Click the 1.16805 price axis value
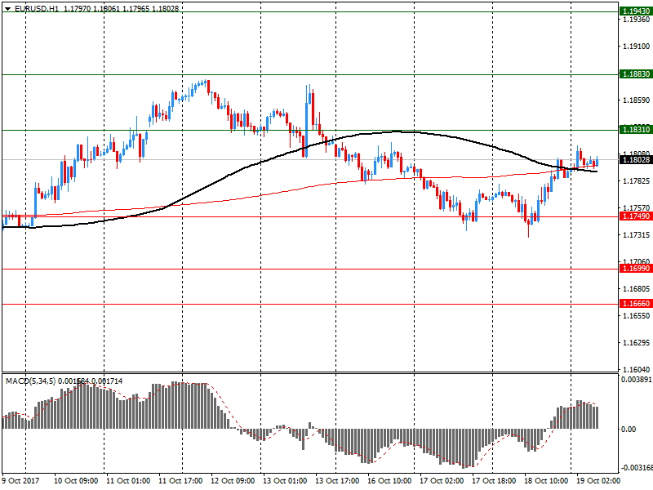653x490 pixels. coord(637,289)
